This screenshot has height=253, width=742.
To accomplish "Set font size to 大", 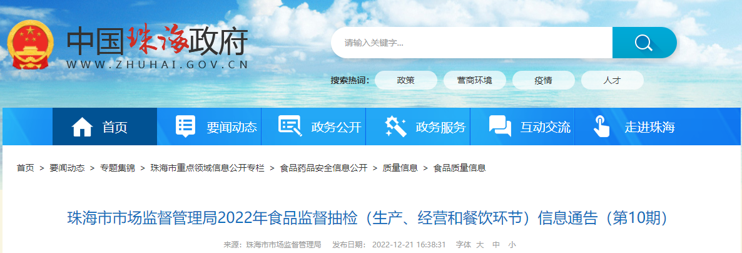I will tap(480, 245).
